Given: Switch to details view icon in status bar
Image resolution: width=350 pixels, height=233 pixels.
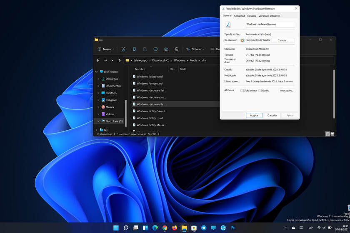Looking at the screenshot, I should click(327, 134).
